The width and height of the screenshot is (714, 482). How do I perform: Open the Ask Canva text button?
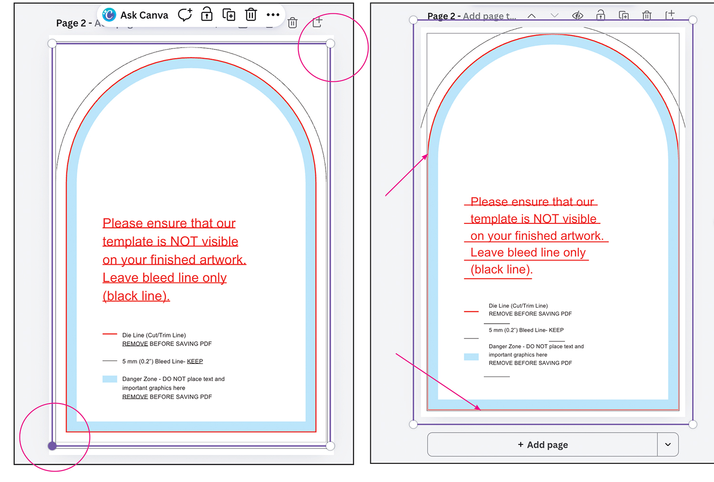144,15
